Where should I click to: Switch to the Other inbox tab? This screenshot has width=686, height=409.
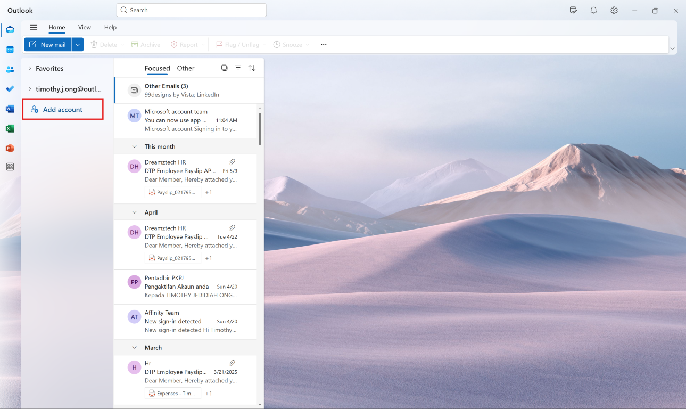(186, 68)
